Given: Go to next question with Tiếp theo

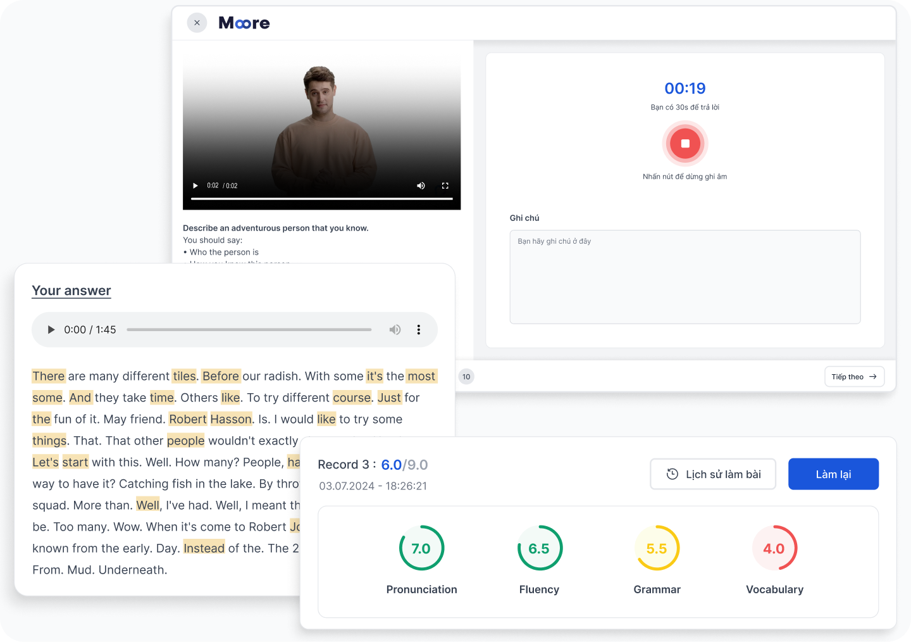Looking at the screenshot, I should 854,377.
